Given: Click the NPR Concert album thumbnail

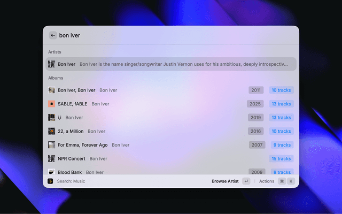Looking at the screenshot, I should (x=51, y=158).
